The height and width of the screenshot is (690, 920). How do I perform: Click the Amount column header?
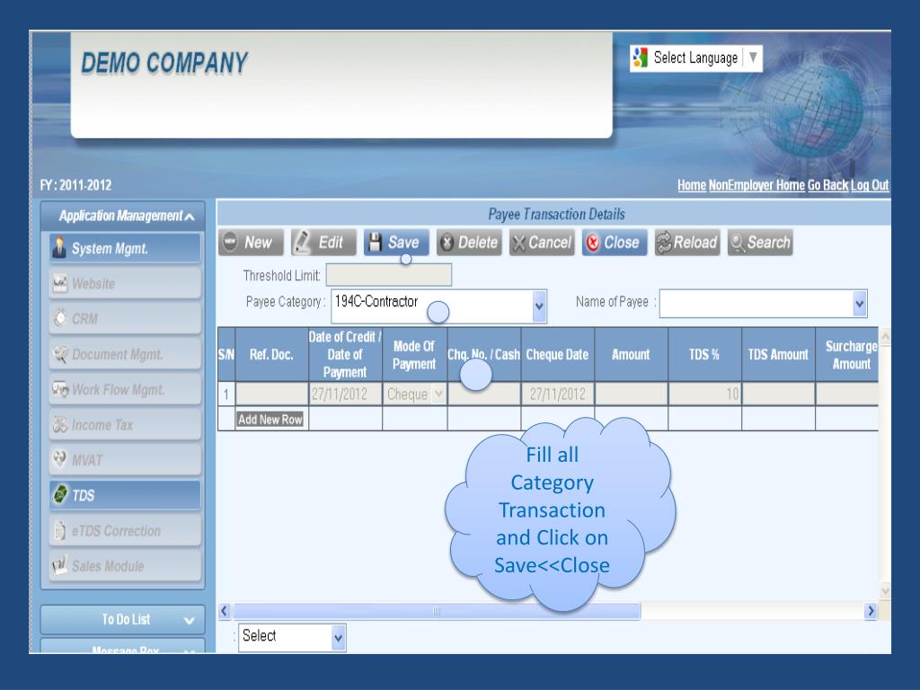(x=631, y=354)
